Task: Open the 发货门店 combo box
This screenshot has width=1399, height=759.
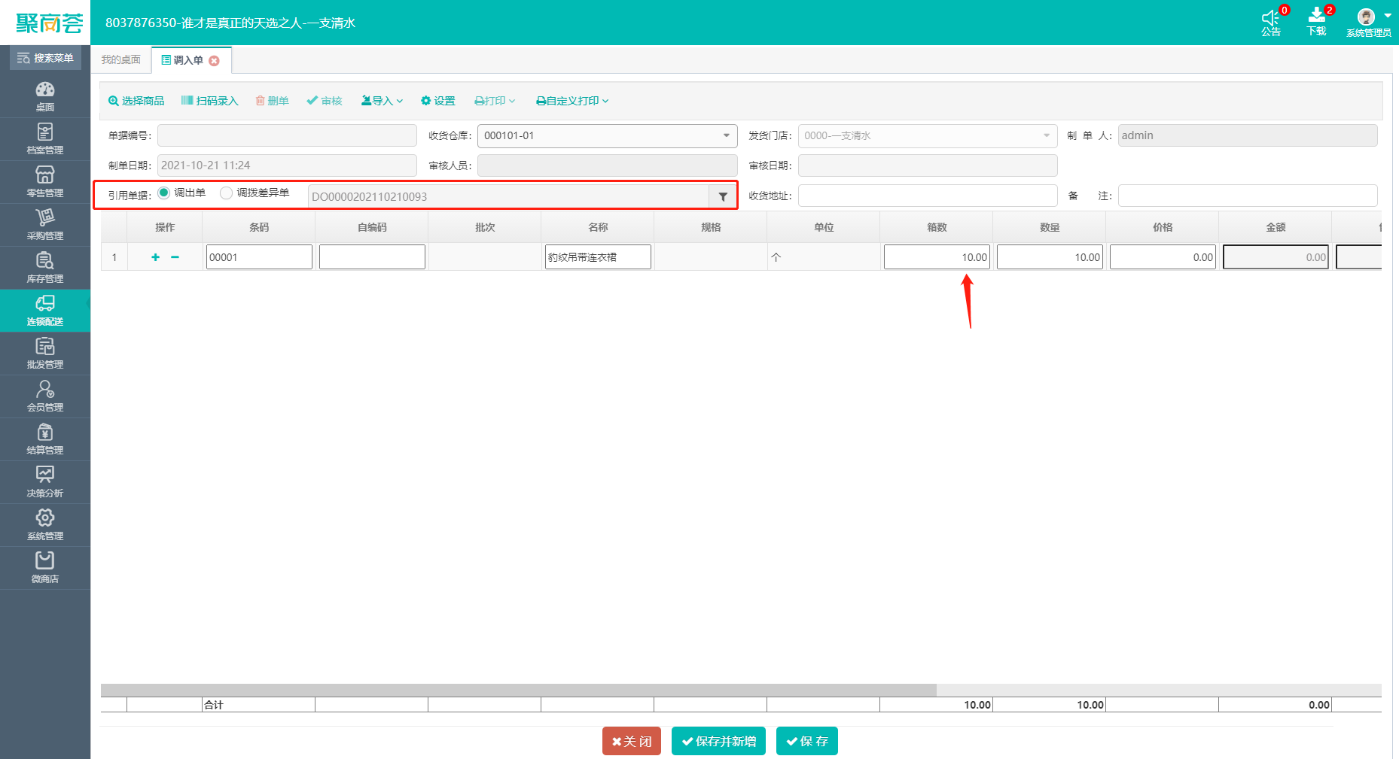Action: 928,135
